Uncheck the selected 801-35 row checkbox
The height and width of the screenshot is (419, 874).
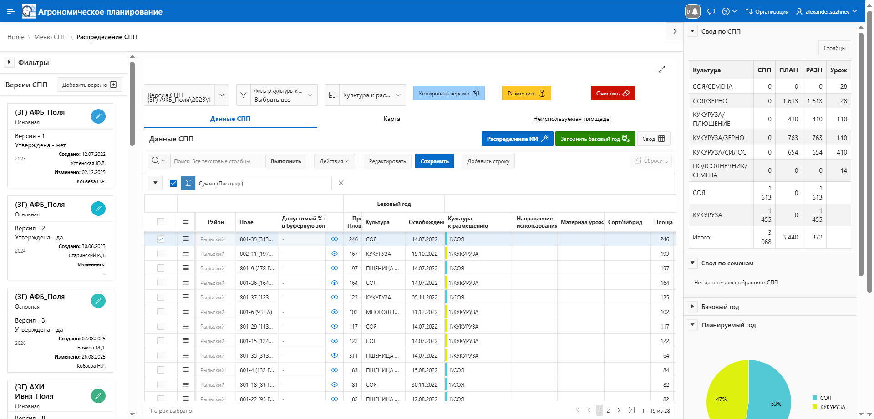click(x=161, y=239)
